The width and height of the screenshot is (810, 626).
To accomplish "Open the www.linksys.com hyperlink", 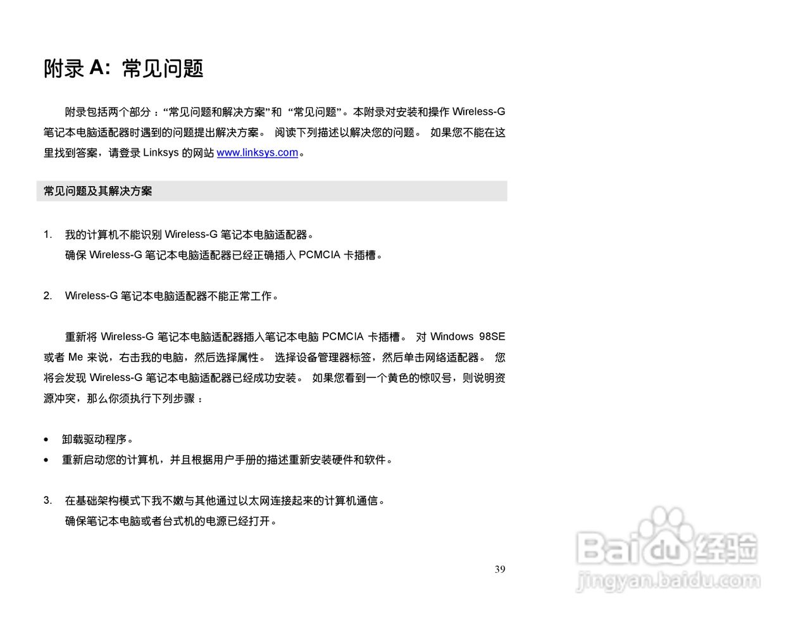I will [257, 153].
